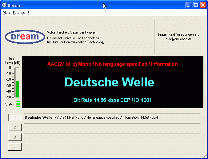The width and height of the screenshot is (208, 159).
Task: Click 'Fragen und Anregungen an:' text
Action: pyautogui.click(x=178, y=35)
